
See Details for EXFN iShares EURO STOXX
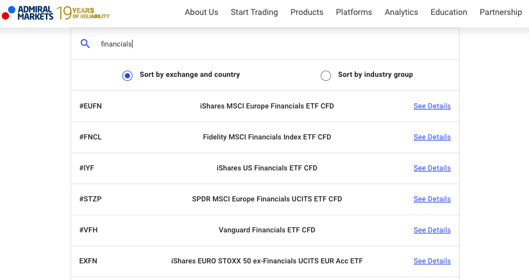[x=432, y=261]
